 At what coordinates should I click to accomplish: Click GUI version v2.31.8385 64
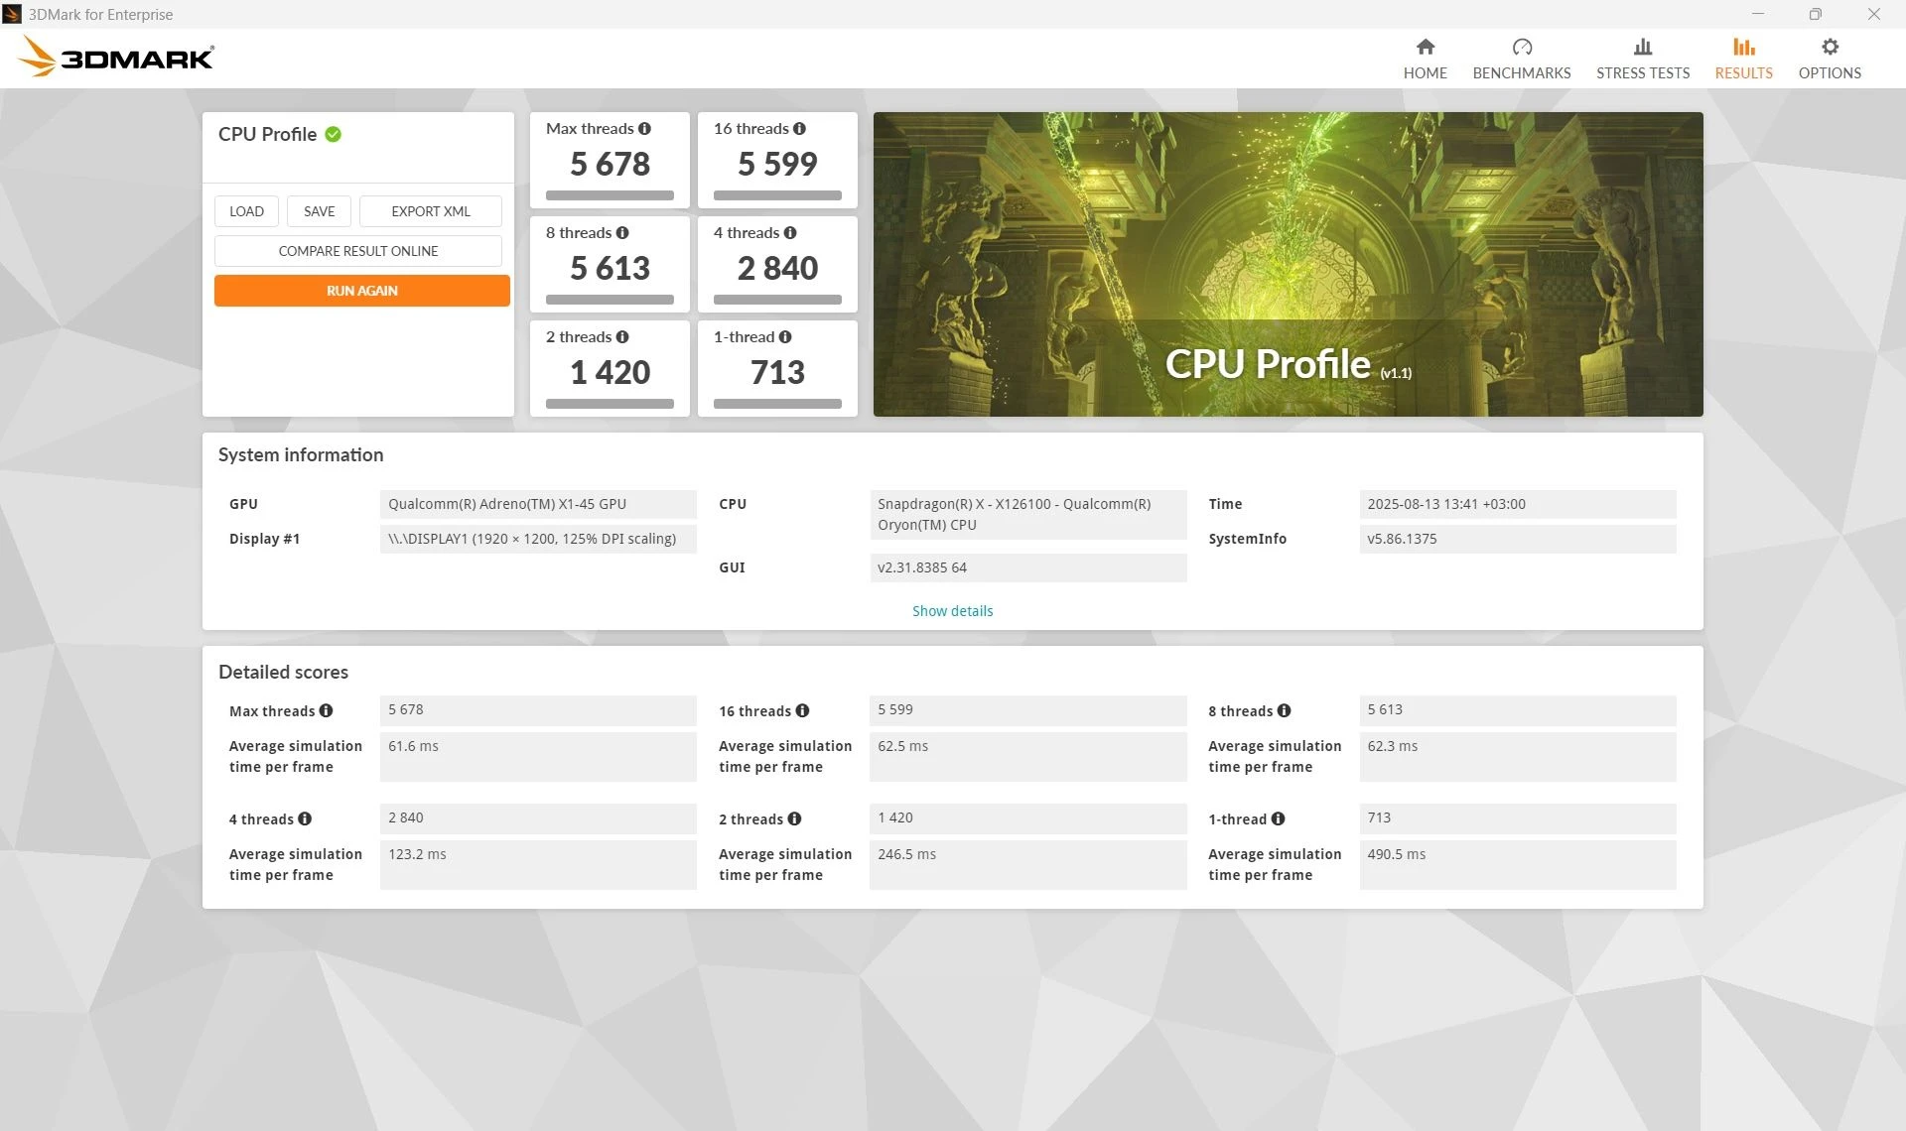(1027, 567)
